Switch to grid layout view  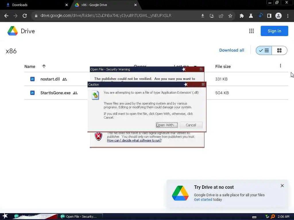279,50
